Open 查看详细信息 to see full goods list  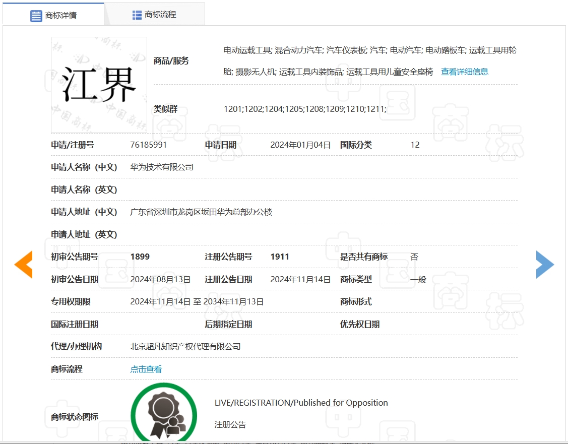464,72
